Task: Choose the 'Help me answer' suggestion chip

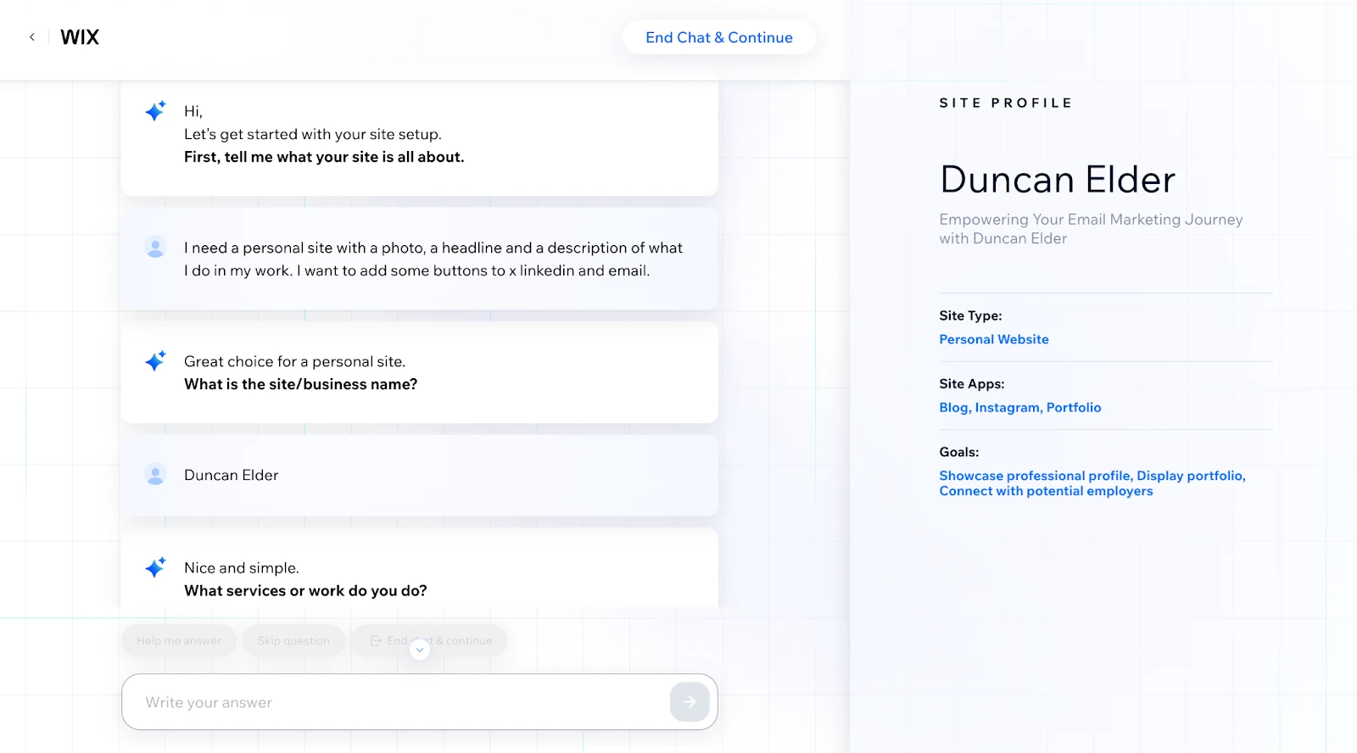Action: (179, 641)
